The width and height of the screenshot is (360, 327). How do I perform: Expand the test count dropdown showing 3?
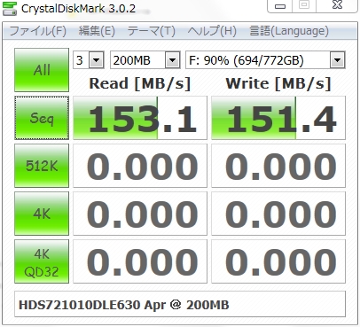pos(96,60)
